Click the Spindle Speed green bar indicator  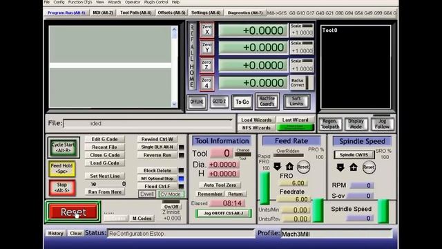[383, 211]
